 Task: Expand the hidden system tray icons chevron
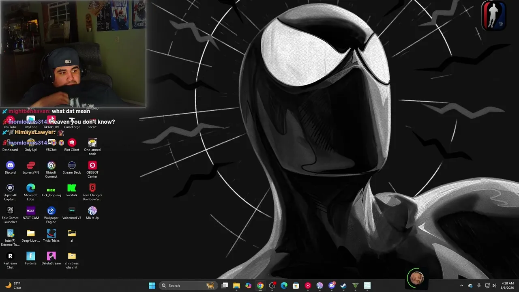point(461,286)
